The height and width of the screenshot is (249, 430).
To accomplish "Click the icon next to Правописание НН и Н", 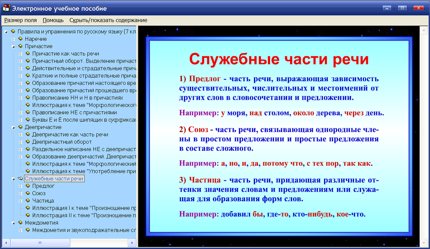I will (28, 98).
